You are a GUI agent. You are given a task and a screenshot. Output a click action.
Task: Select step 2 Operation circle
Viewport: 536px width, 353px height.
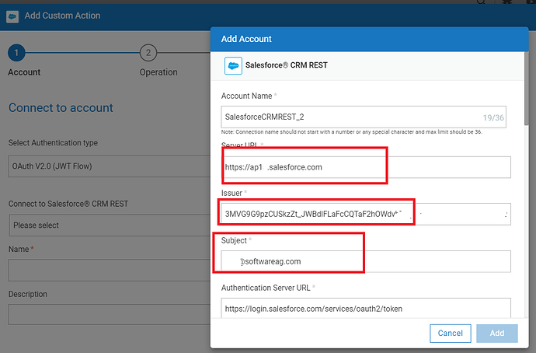(148, 53)
